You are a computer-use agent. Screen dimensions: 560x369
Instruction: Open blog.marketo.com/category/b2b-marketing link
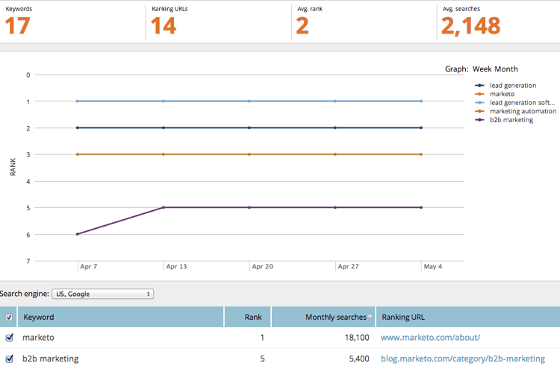pos(463,359)
